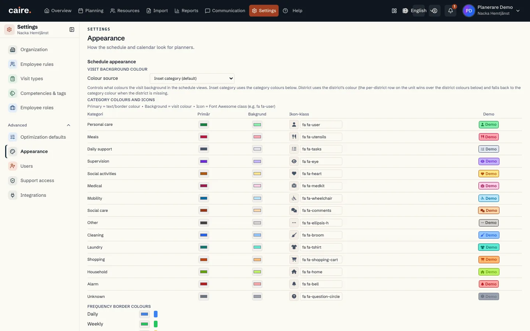Click the globe language icon
This screenshot has width=530, height=331.
tap(405, 11)
